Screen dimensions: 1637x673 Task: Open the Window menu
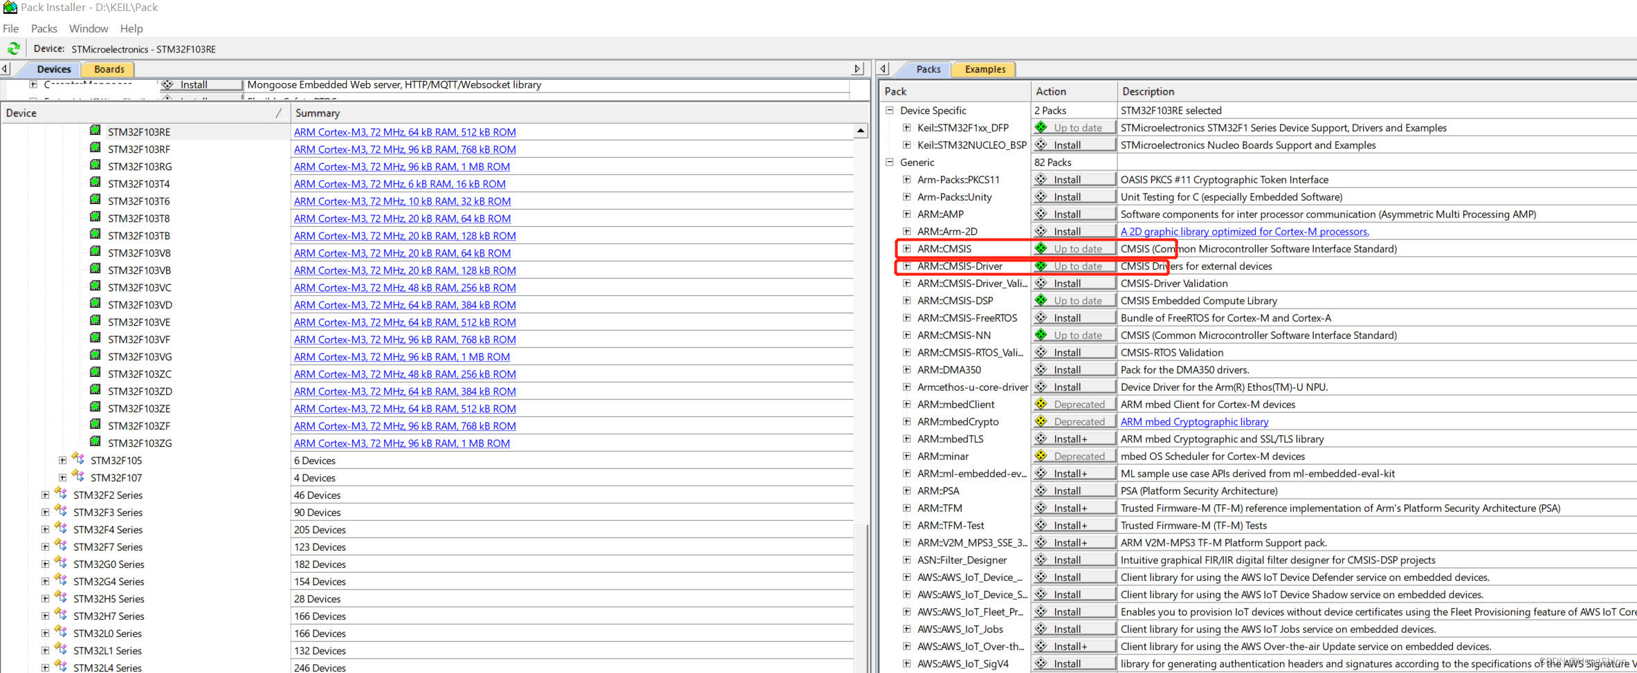point(89,28)
